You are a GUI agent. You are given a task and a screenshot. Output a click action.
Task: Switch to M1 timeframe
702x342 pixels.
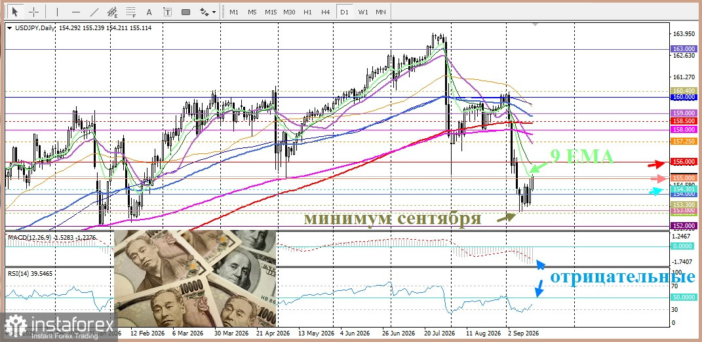[234, 12]
